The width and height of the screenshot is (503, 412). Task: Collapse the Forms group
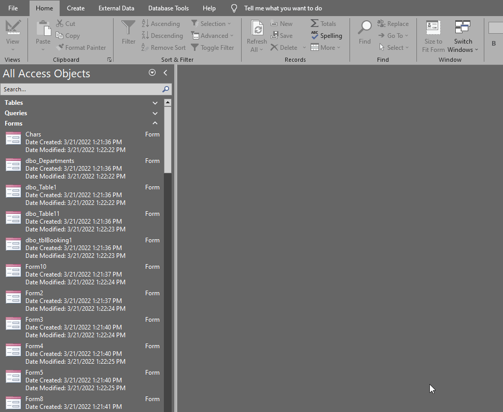pyautogui.click(x=155, y=123)
